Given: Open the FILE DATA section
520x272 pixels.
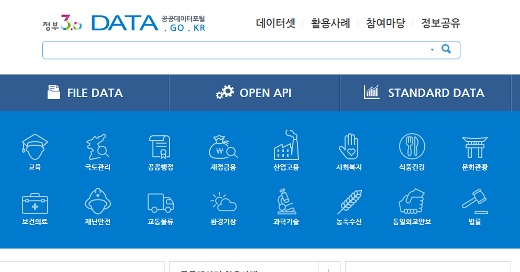Looking at the screenshot, I should (x=84, y=92).
